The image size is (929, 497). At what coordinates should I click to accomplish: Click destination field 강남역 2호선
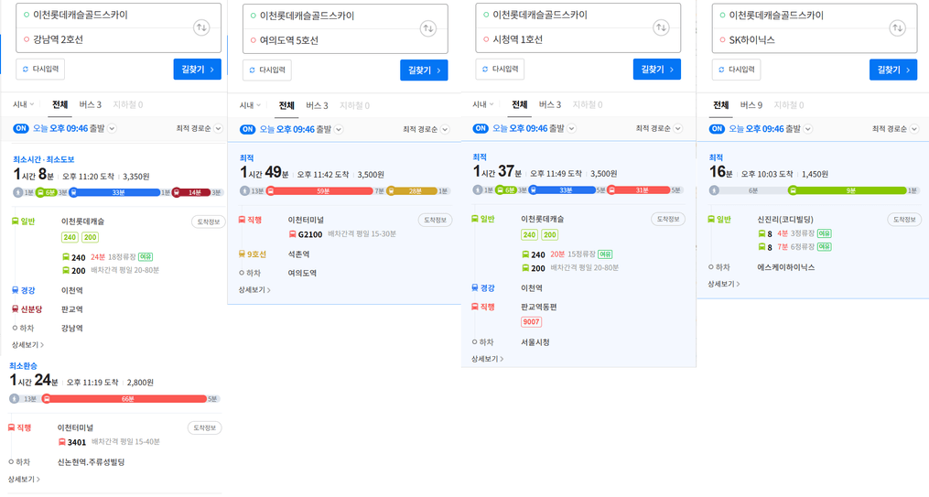tap(118, 39)
